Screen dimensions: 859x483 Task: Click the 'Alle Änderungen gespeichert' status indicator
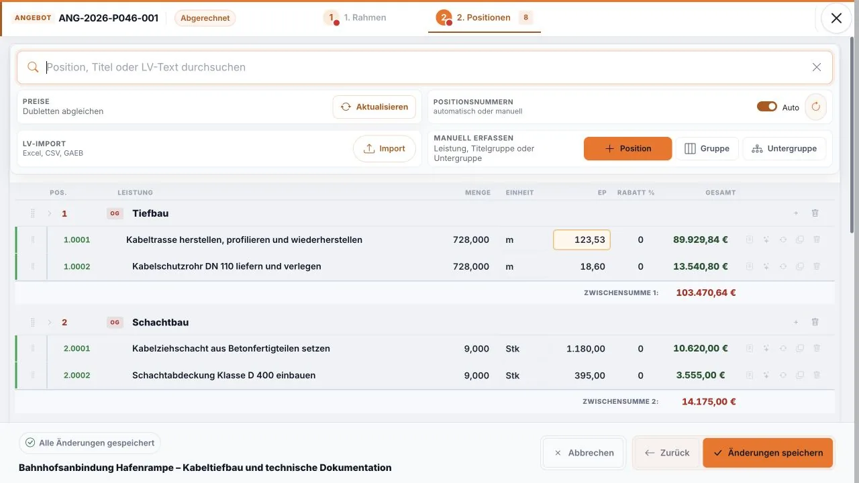pos(90,443)
